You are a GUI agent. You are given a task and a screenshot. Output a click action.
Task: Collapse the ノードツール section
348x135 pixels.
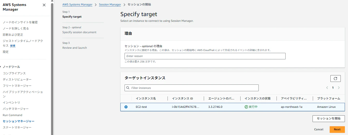(1, 67)
